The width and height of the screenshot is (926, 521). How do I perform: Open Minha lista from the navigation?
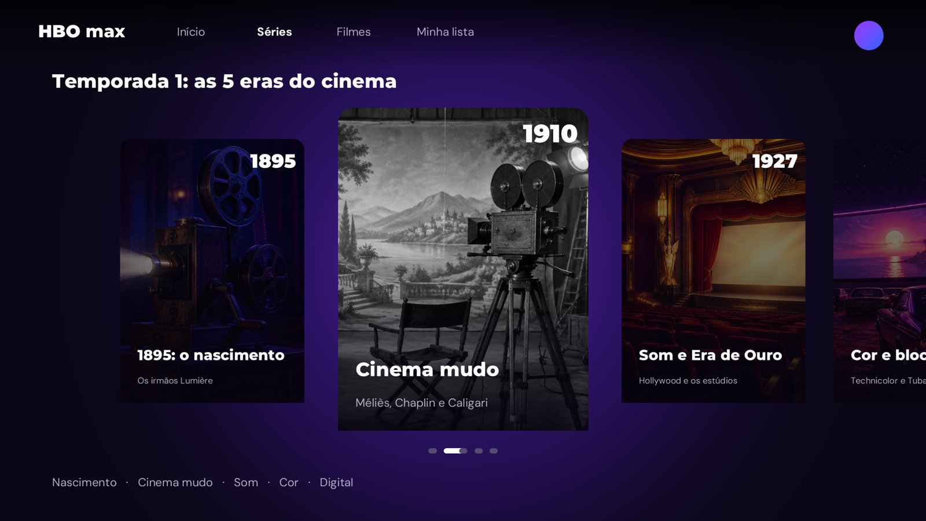pos(445,32)
